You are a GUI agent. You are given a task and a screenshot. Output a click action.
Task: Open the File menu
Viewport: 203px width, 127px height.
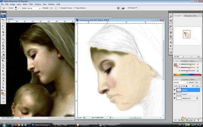click(2, 4)
